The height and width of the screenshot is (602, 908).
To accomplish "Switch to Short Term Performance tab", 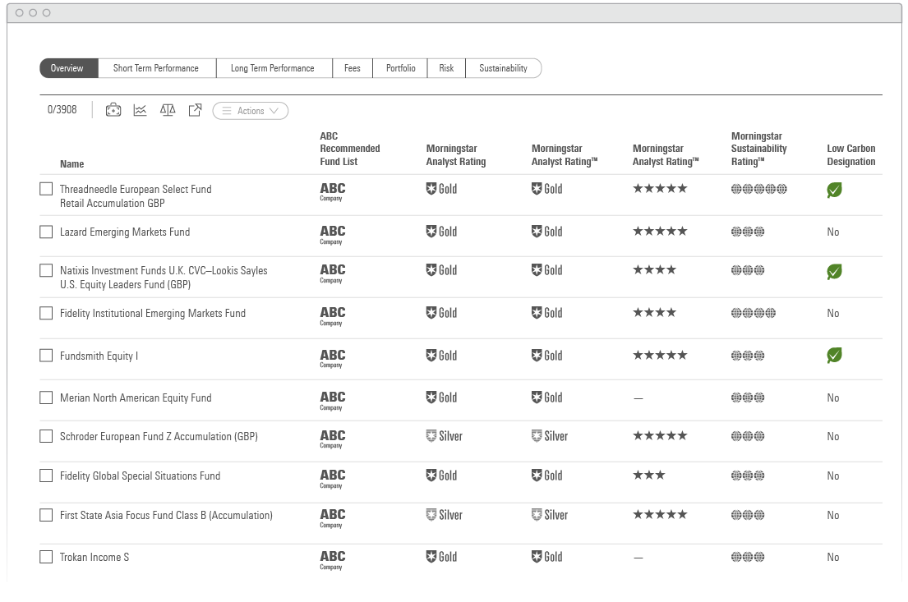I will [x=156, y=68].
